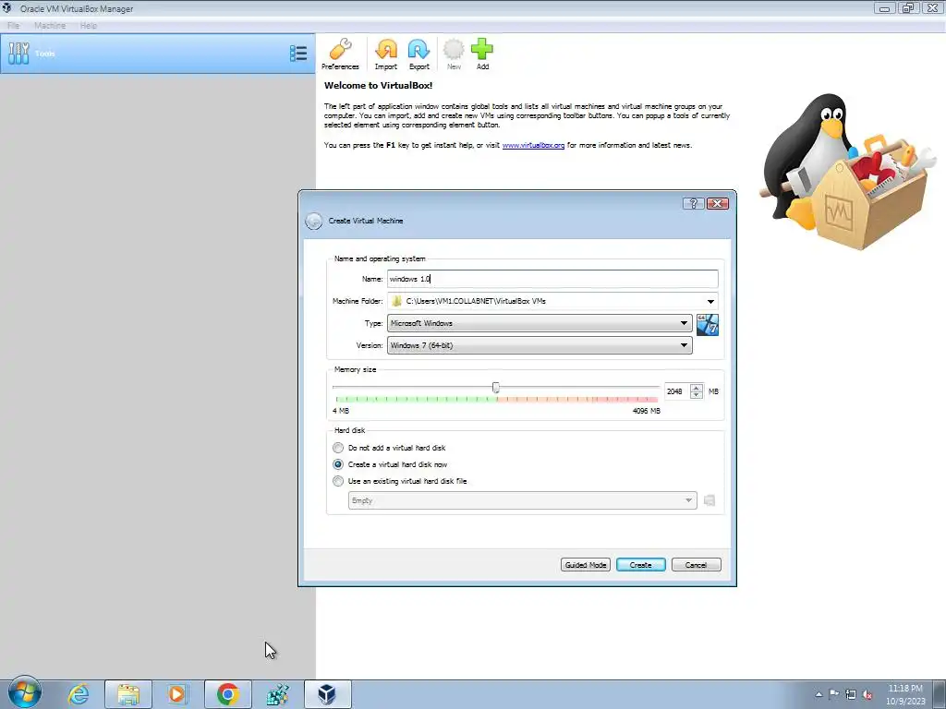Image resolution: width=946 pixels, height=709 pixels.
Task: Open Windows Explorer taskbar icon
Action: click(x=128, y=694)
